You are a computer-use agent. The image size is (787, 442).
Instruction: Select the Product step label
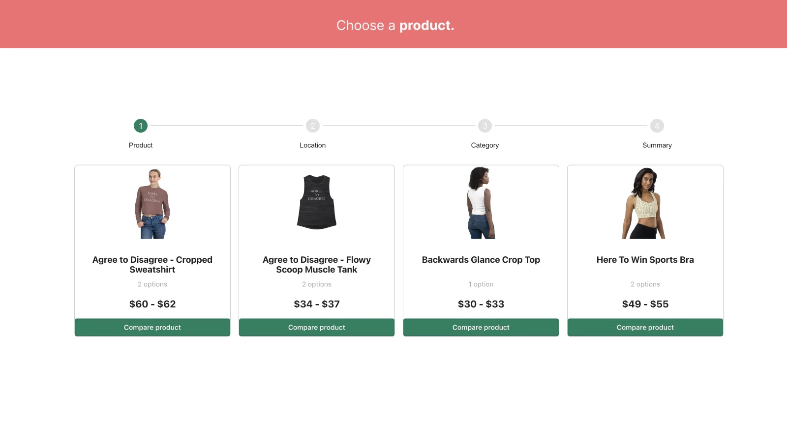(141, 145)
